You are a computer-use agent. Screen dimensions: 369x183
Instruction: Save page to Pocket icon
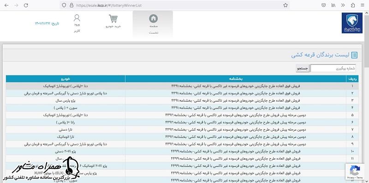tap(324, 5)
